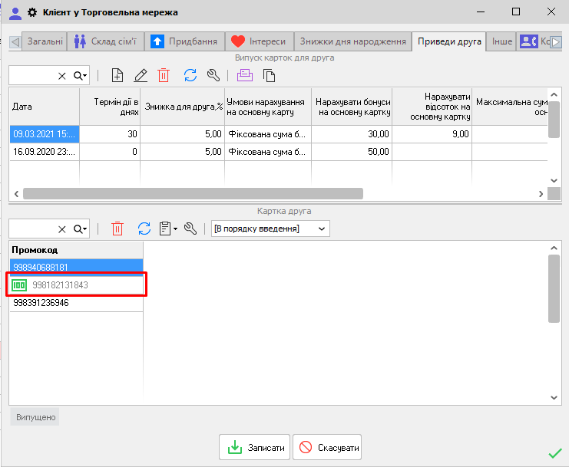
Task: Select the row dated 16.09.2020
Action: [x=278, y=151]
